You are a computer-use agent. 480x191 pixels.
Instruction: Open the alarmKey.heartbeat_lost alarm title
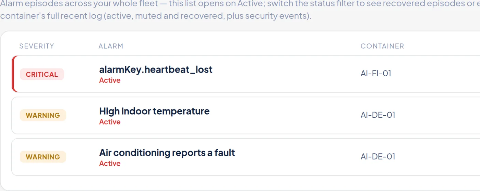156,69
